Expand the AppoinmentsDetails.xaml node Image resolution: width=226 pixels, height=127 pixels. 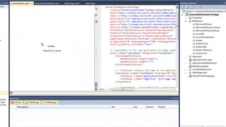pos(186,63)
